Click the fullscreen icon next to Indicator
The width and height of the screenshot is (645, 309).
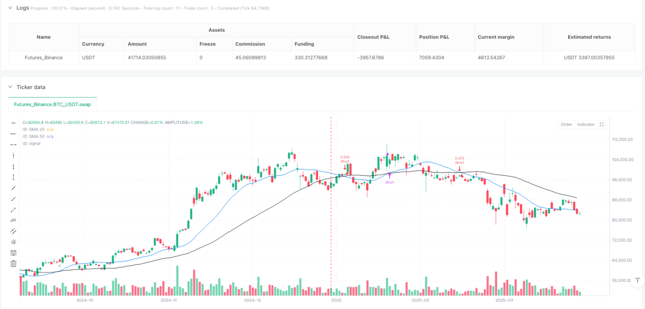(x=602, y=124)
